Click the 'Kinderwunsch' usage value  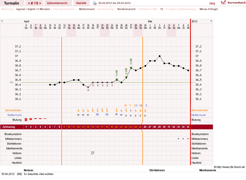click(x=126, y=9)
